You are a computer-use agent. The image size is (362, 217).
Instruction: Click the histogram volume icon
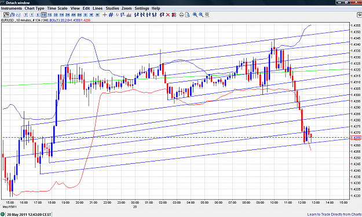129,15
